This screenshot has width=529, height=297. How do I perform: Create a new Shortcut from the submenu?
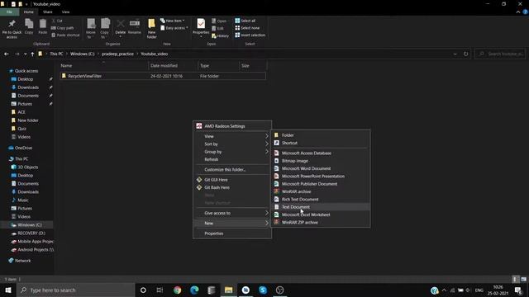tap(321, 143)
